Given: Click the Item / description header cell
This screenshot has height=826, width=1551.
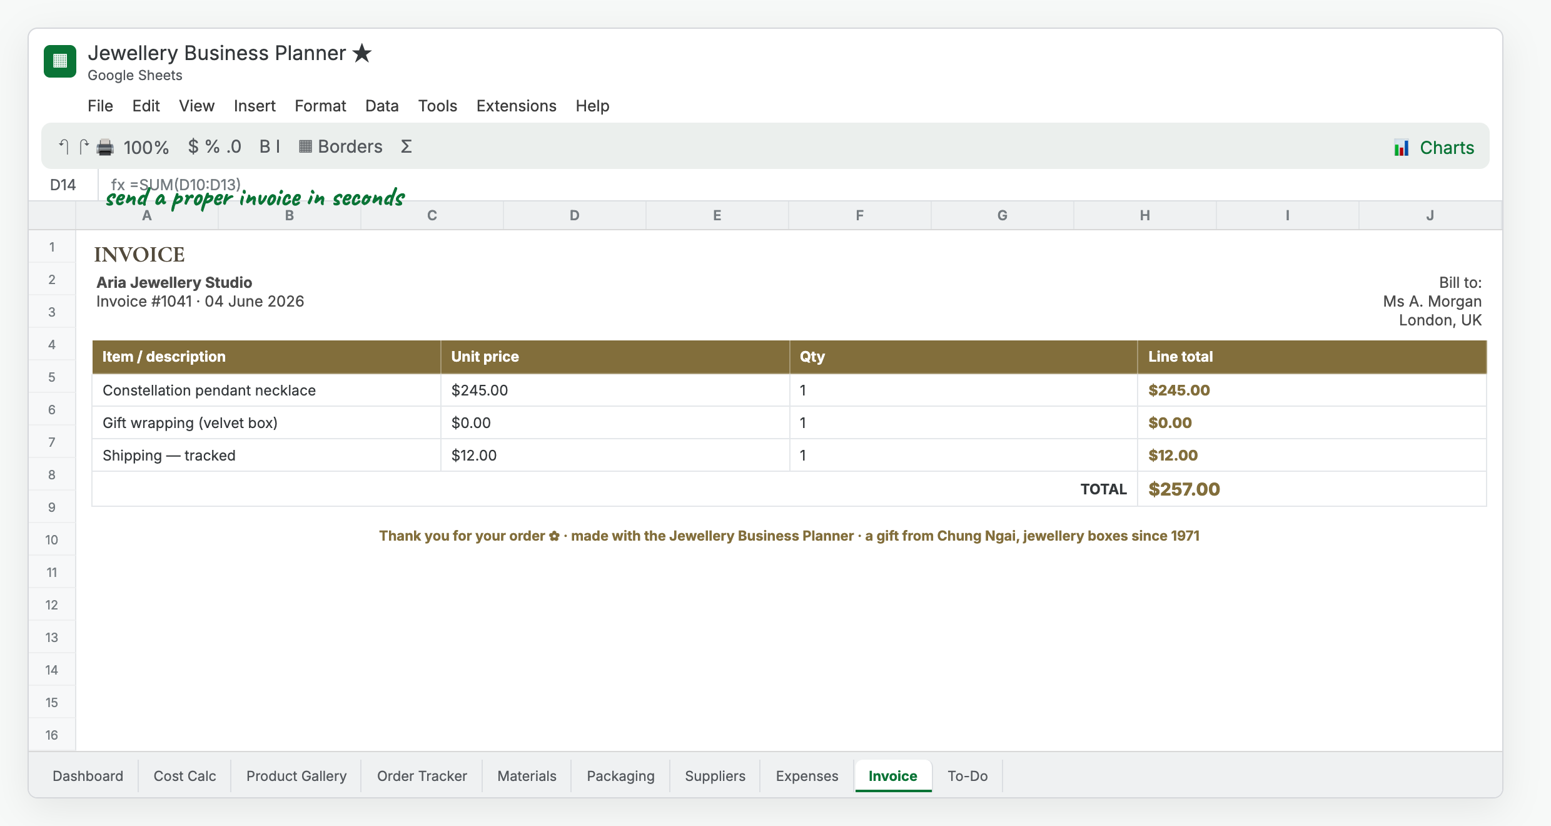Looking at the screenshot, I should click(266, 357).
